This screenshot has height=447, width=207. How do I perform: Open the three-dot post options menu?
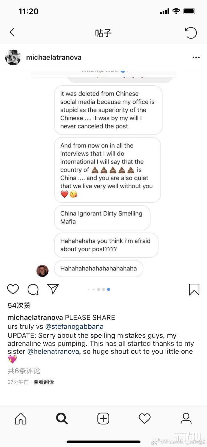(x=196, y=57)
